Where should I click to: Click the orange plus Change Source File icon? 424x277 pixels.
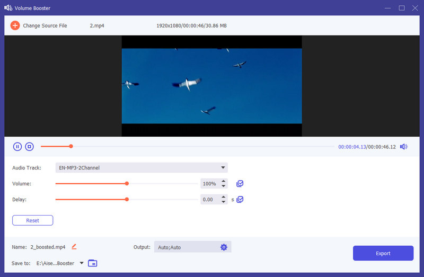[15, 25]
